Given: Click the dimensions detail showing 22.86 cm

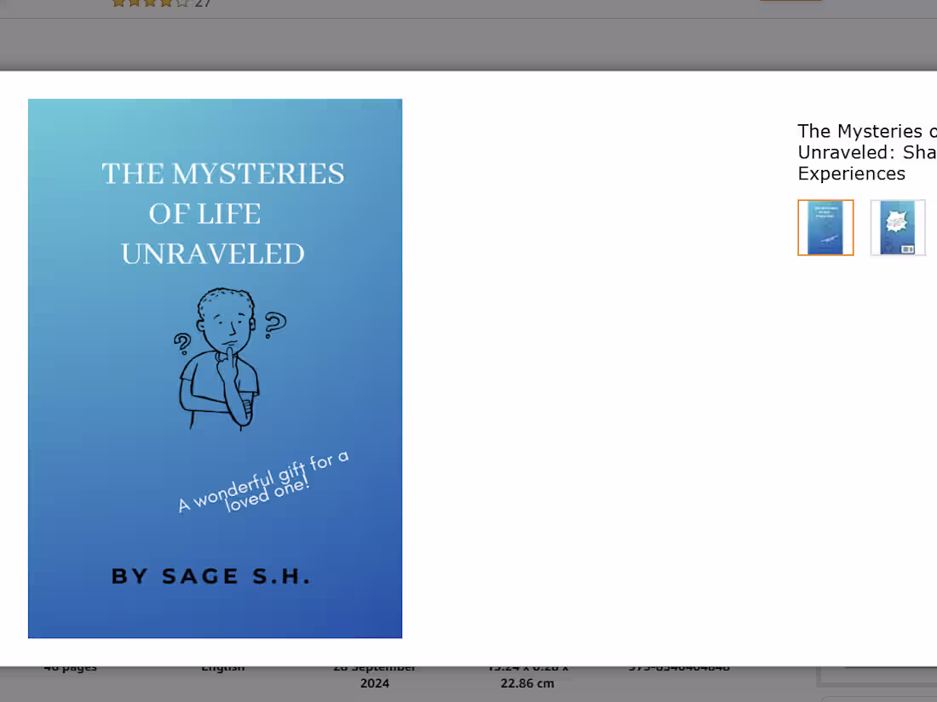Looking at the screenshot, I should coord(527,674).
